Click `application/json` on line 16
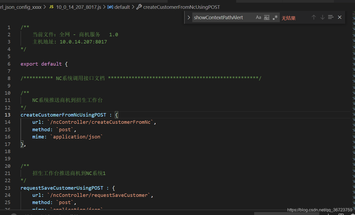355x215 pixels. tap(77, 137)
